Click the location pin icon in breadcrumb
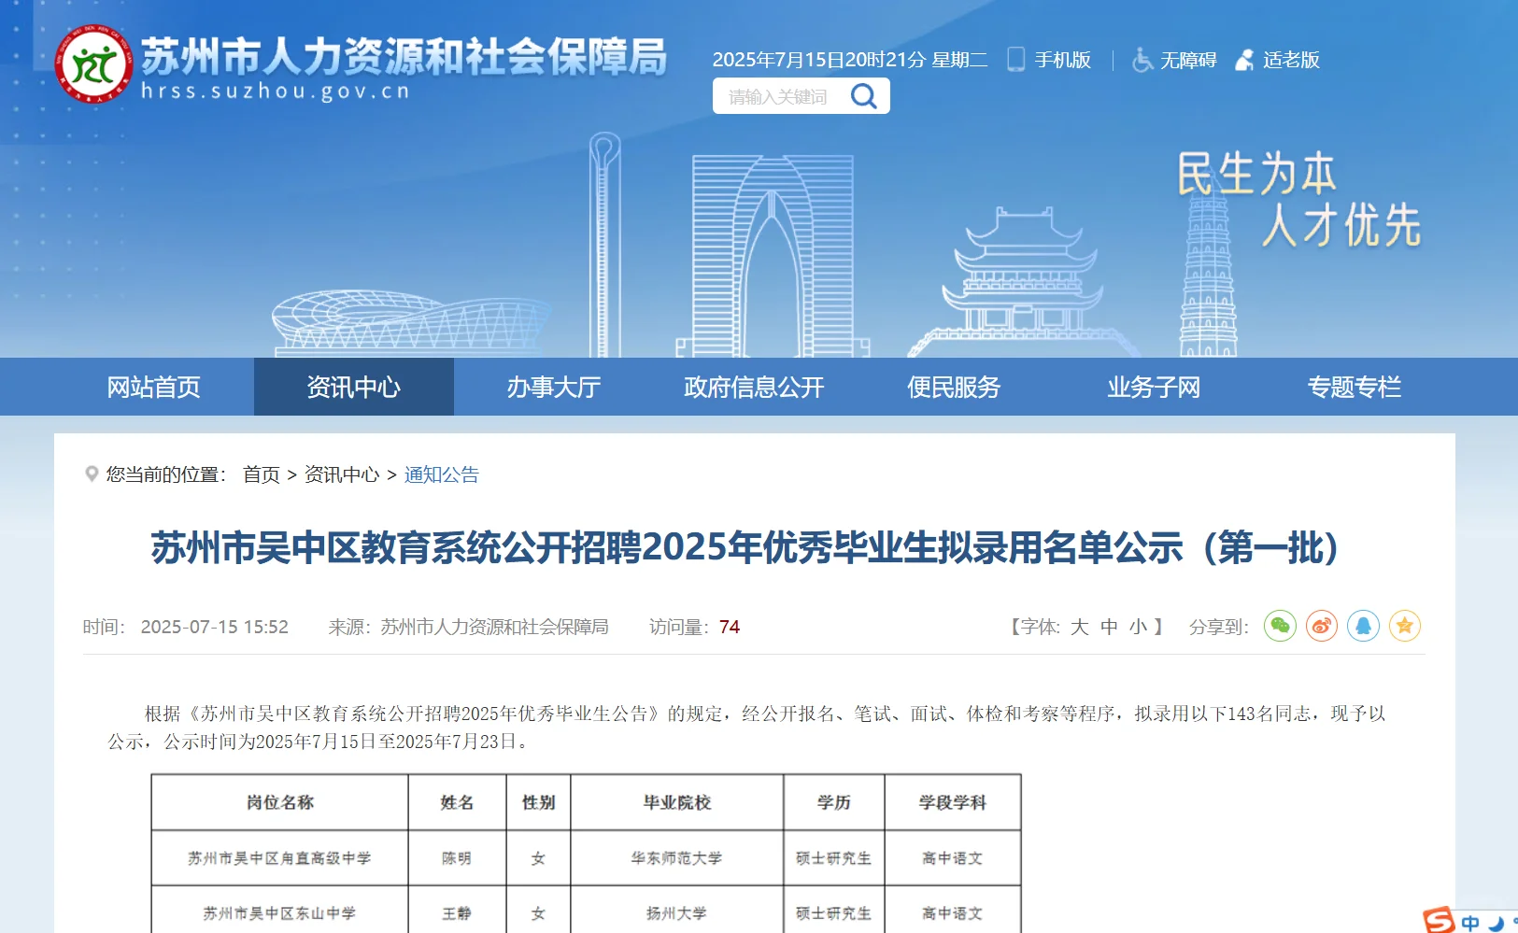The height and width of the screenshot is (933, 1518). click(92, 474)
